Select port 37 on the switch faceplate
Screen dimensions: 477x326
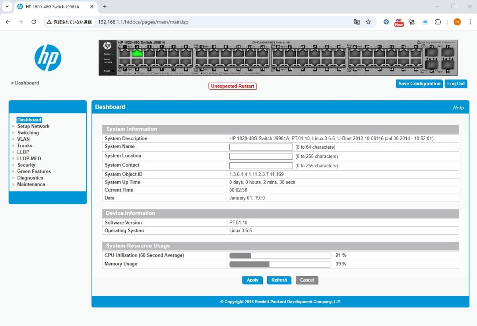355,54
